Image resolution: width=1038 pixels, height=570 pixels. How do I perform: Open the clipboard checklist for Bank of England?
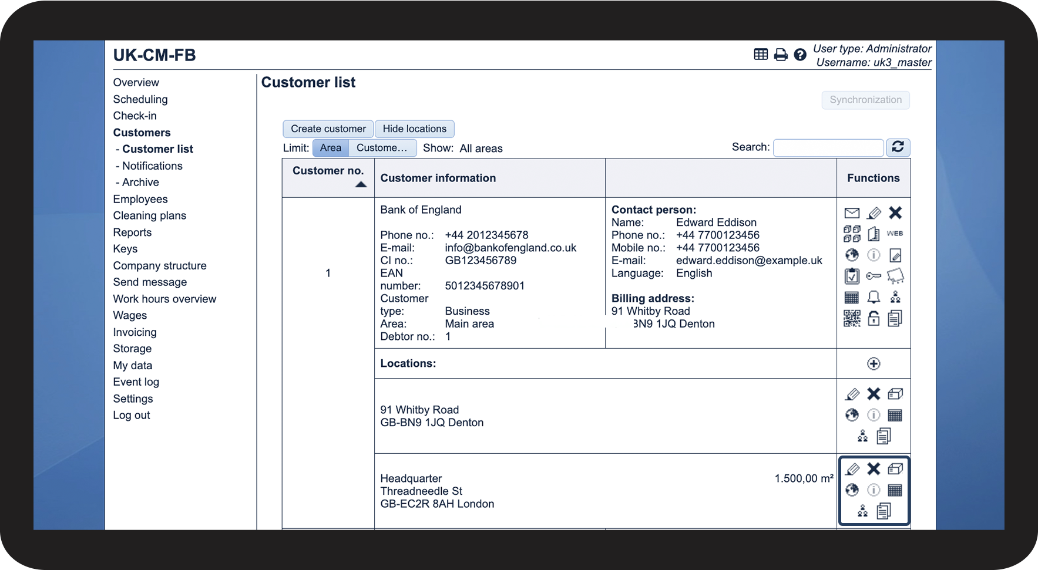pyautogui.click(x=852, y=276)
